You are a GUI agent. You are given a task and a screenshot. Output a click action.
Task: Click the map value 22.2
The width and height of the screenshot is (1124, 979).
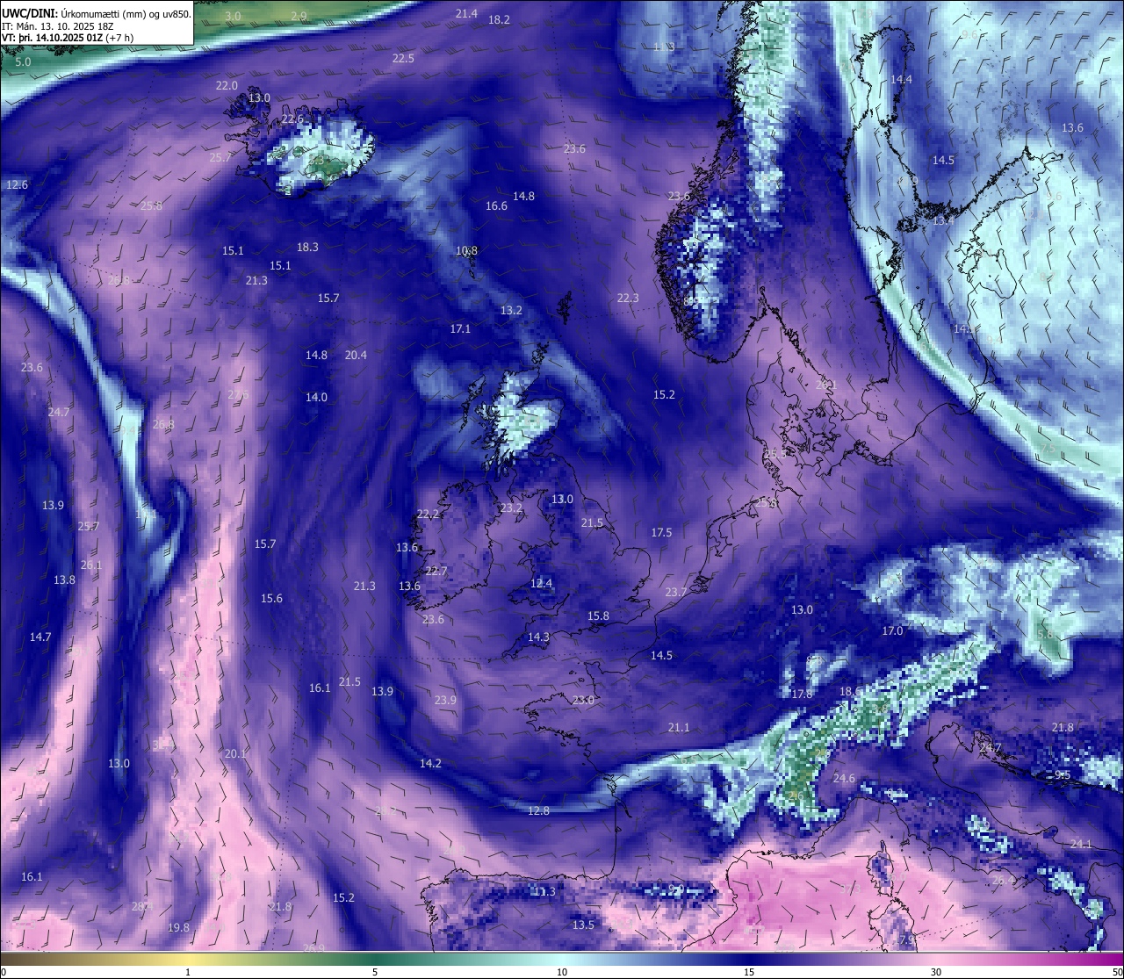[x=428, y=515]
